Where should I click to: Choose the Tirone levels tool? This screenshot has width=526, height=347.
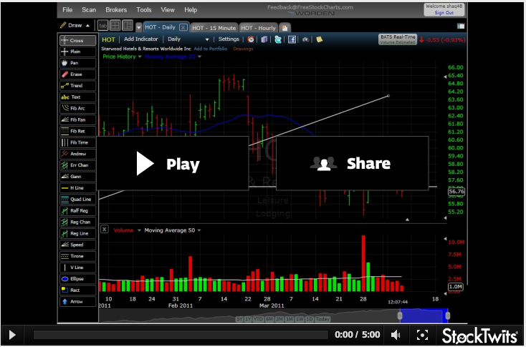click(78, 256)
